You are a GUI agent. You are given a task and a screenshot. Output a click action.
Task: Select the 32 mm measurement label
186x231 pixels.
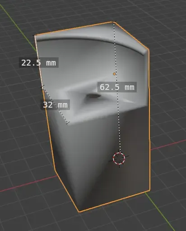click(56, 105)
